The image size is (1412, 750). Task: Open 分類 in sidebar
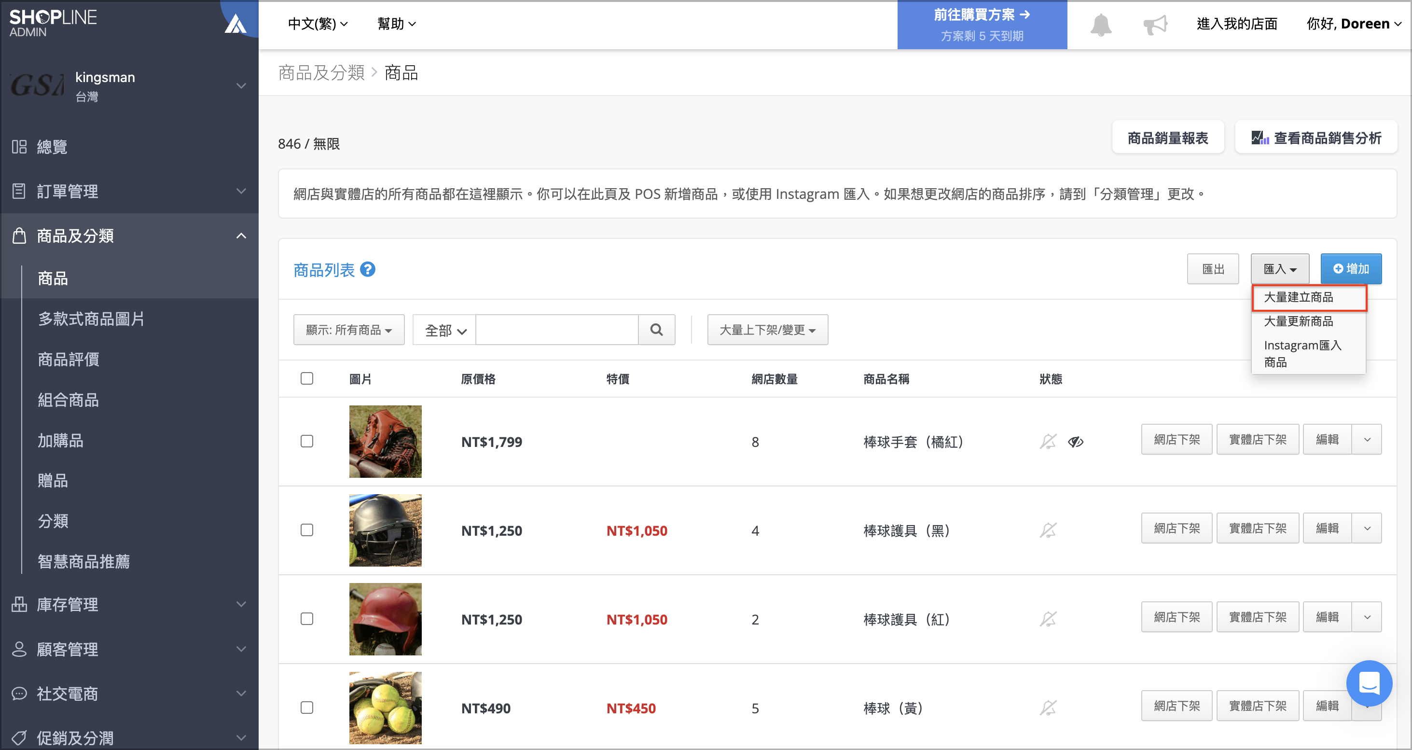click(x=53, y=521)
